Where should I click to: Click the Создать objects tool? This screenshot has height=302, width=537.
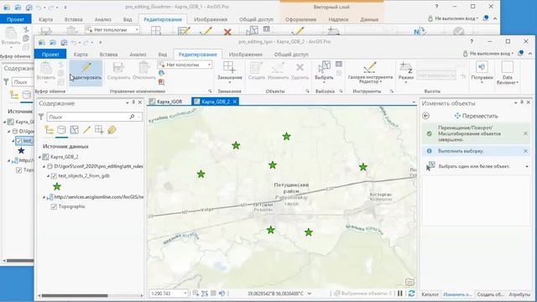point(256,71)
